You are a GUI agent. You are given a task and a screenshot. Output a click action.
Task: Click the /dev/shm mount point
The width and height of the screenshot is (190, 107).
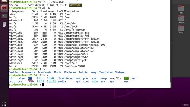pos(70,23)
